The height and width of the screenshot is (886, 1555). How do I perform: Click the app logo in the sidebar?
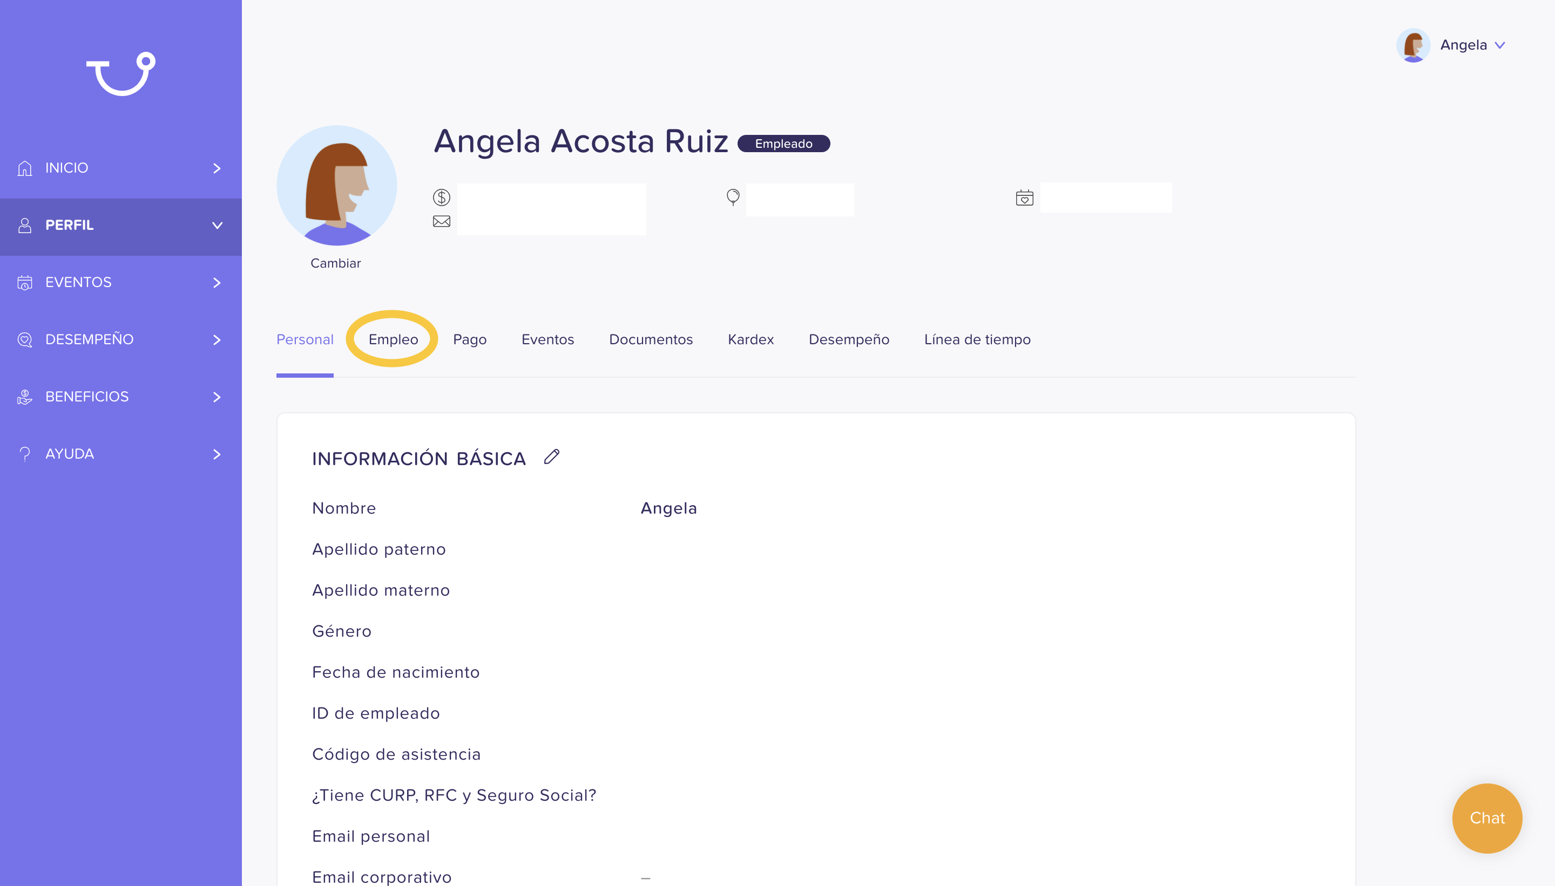click(x=120, y=73)
